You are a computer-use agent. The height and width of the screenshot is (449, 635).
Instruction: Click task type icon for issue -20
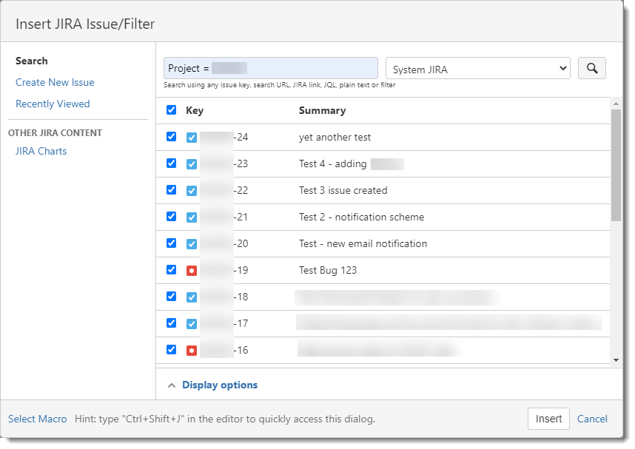192,244
